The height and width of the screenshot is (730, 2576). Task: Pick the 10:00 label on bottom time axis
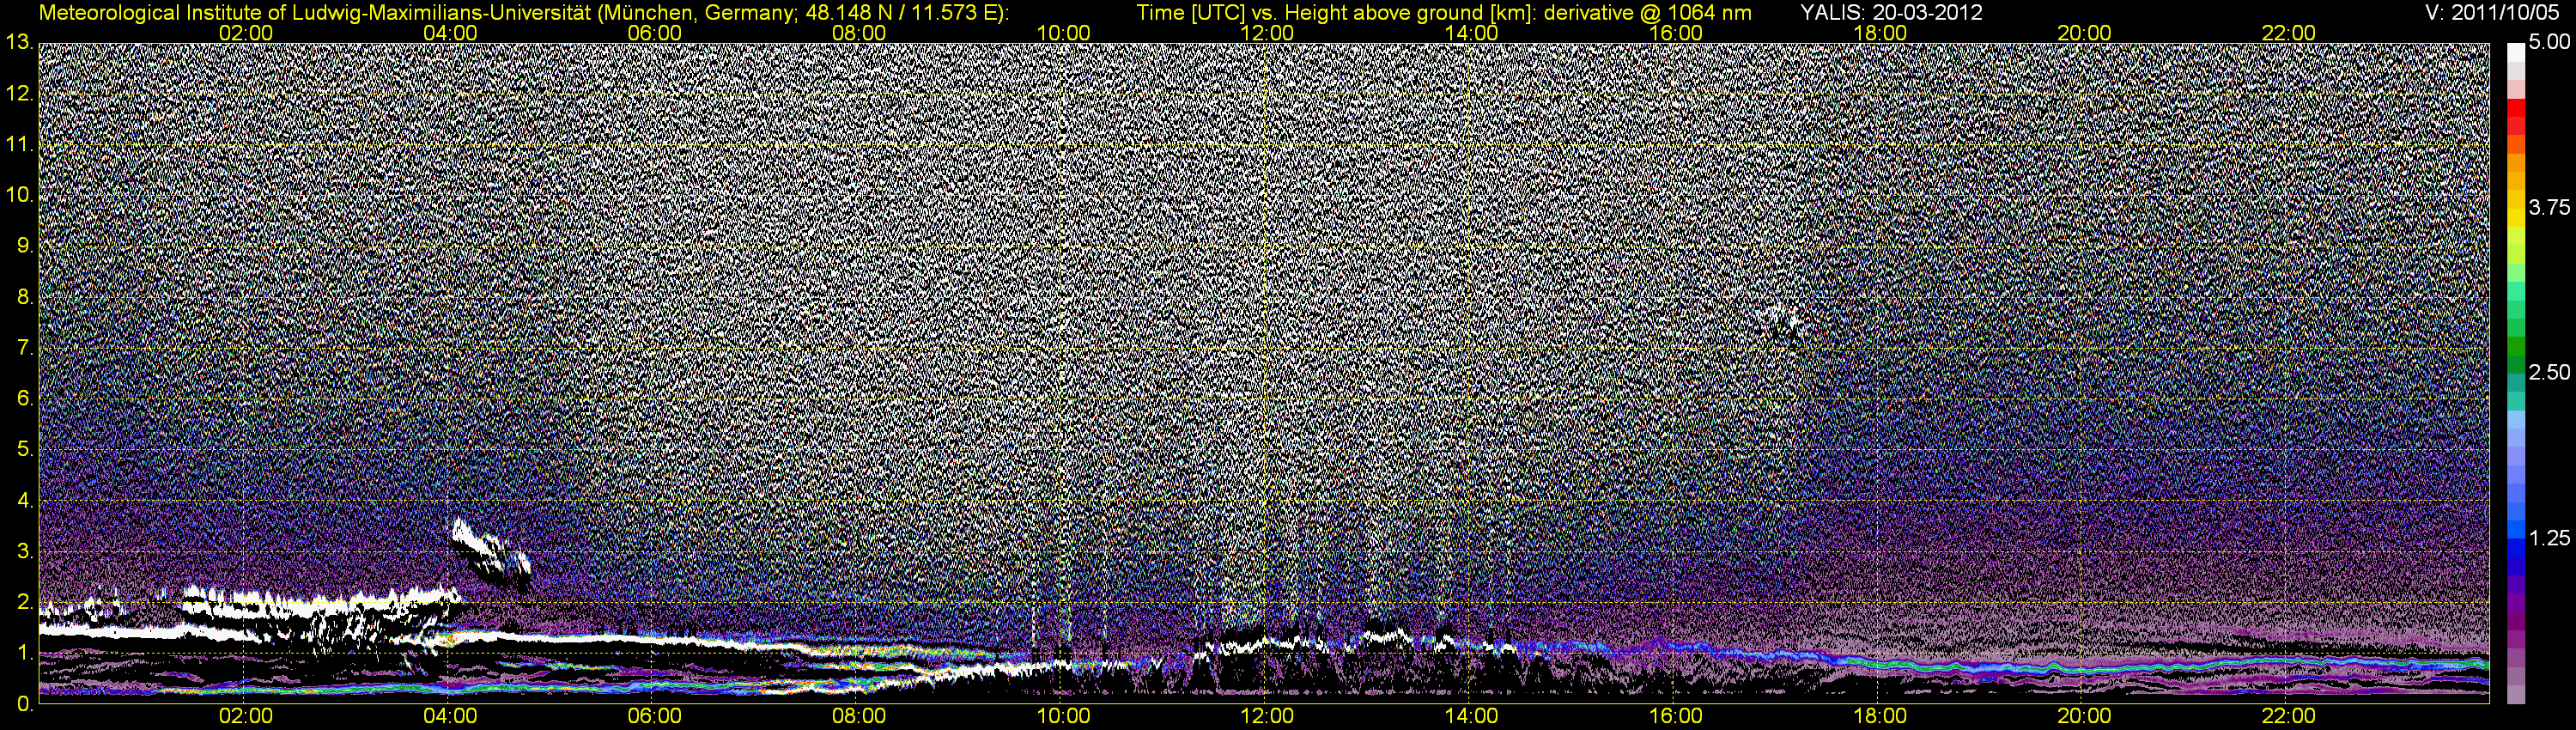[1063, 716]
